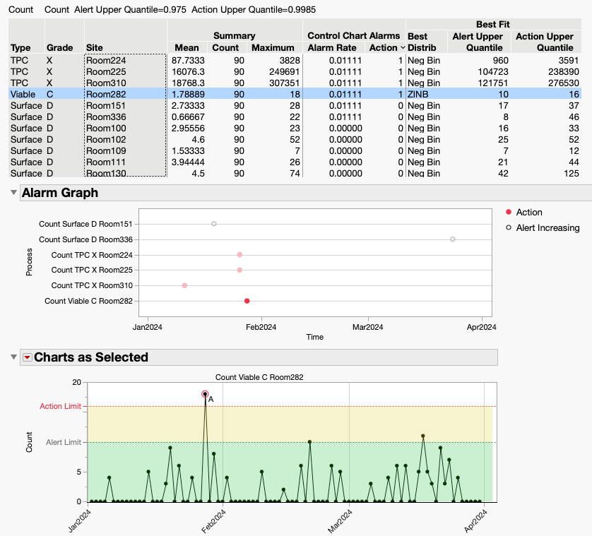Click the Count Viable C Room282 process label

[89, 302]
